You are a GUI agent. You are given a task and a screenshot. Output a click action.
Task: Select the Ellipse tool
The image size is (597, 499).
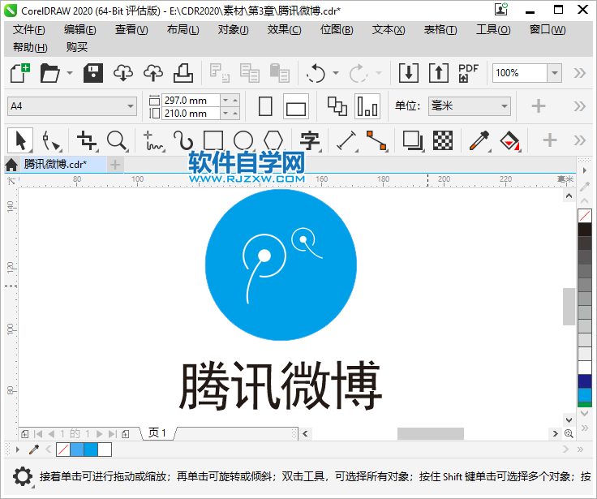(243, 140)
